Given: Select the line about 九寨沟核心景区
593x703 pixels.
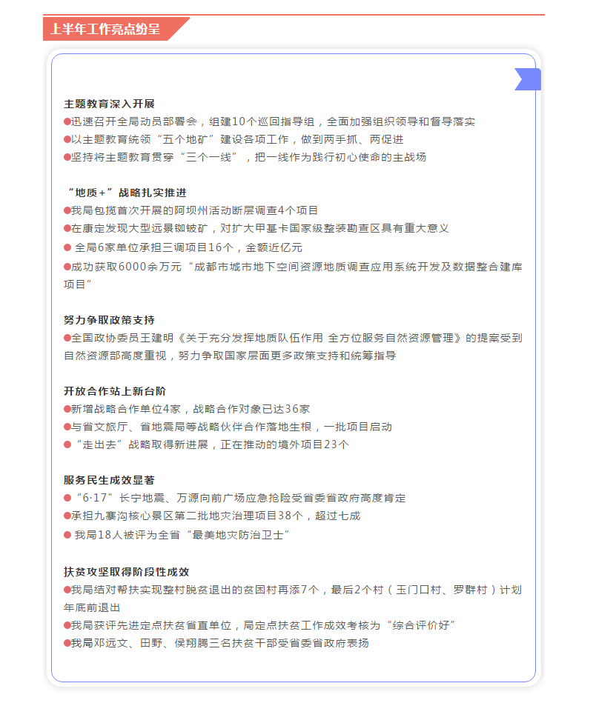Looking at the screenshot, I should pyautogui.click(x=212, y=516).
